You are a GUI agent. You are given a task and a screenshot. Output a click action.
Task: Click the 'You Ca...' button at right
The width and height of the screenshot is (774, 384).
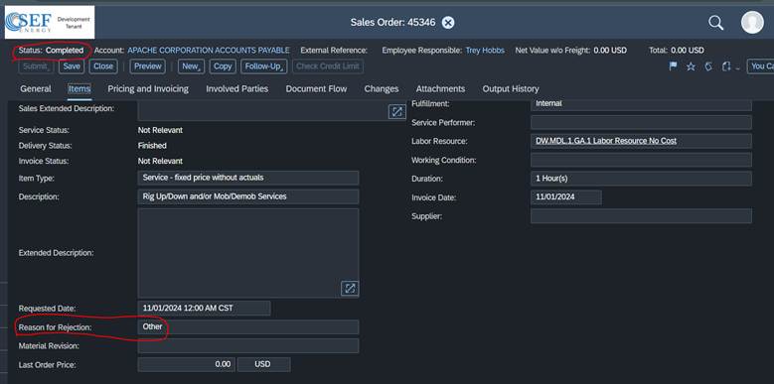(760, 66)
